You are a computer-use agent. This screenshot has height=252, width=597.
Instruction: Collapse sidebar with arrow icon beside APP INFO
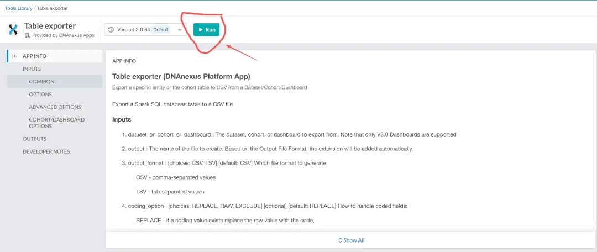(14, 56)
